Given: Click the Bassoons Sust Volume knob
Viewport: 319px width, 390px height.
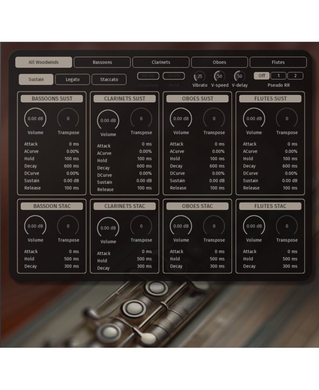Looking at the screenshot, I should coord(35,119).
